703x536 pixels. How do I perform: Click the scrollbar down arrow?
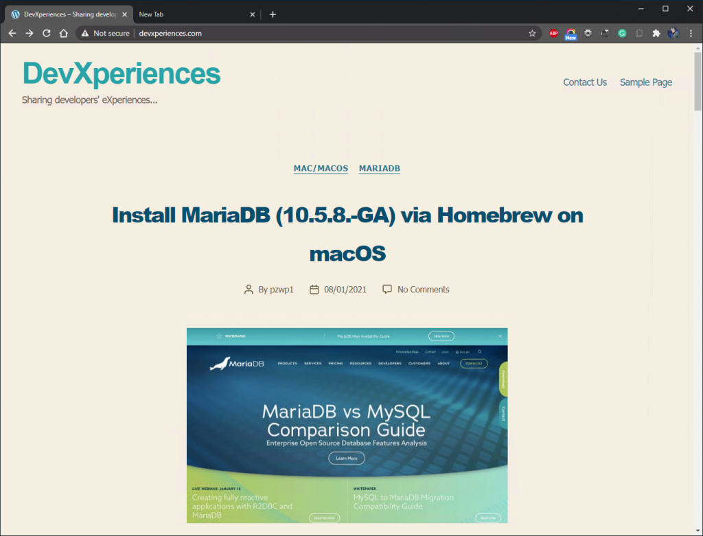click(698, 531)
